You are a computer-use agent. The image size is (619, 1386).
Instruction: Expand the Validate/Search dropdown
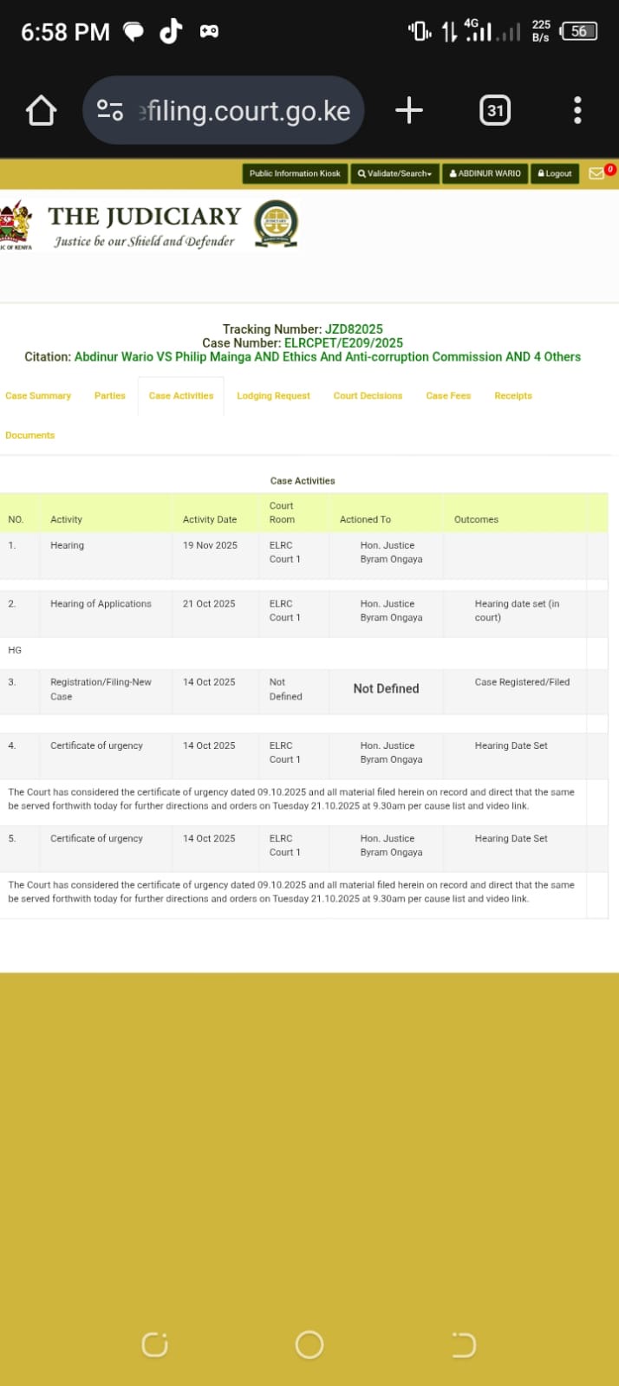(x=394, y=173)
